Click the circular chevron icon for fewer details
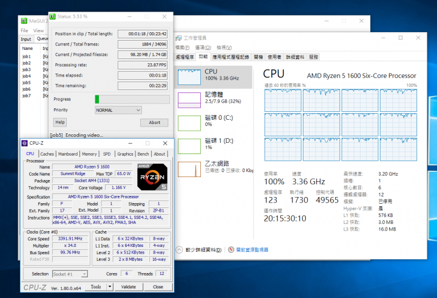The image size is (437, 298). click(179, 250)
